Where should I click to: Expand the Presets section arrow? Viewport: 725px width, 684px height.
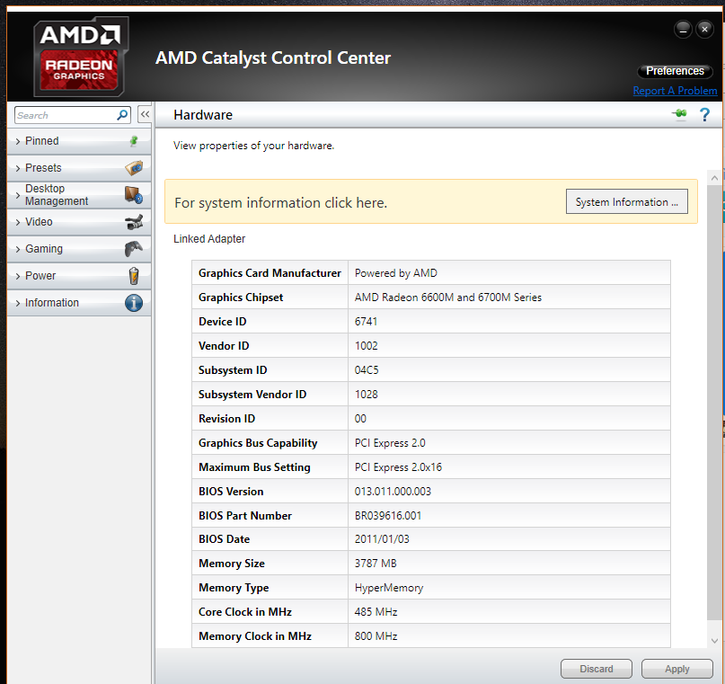18,168
